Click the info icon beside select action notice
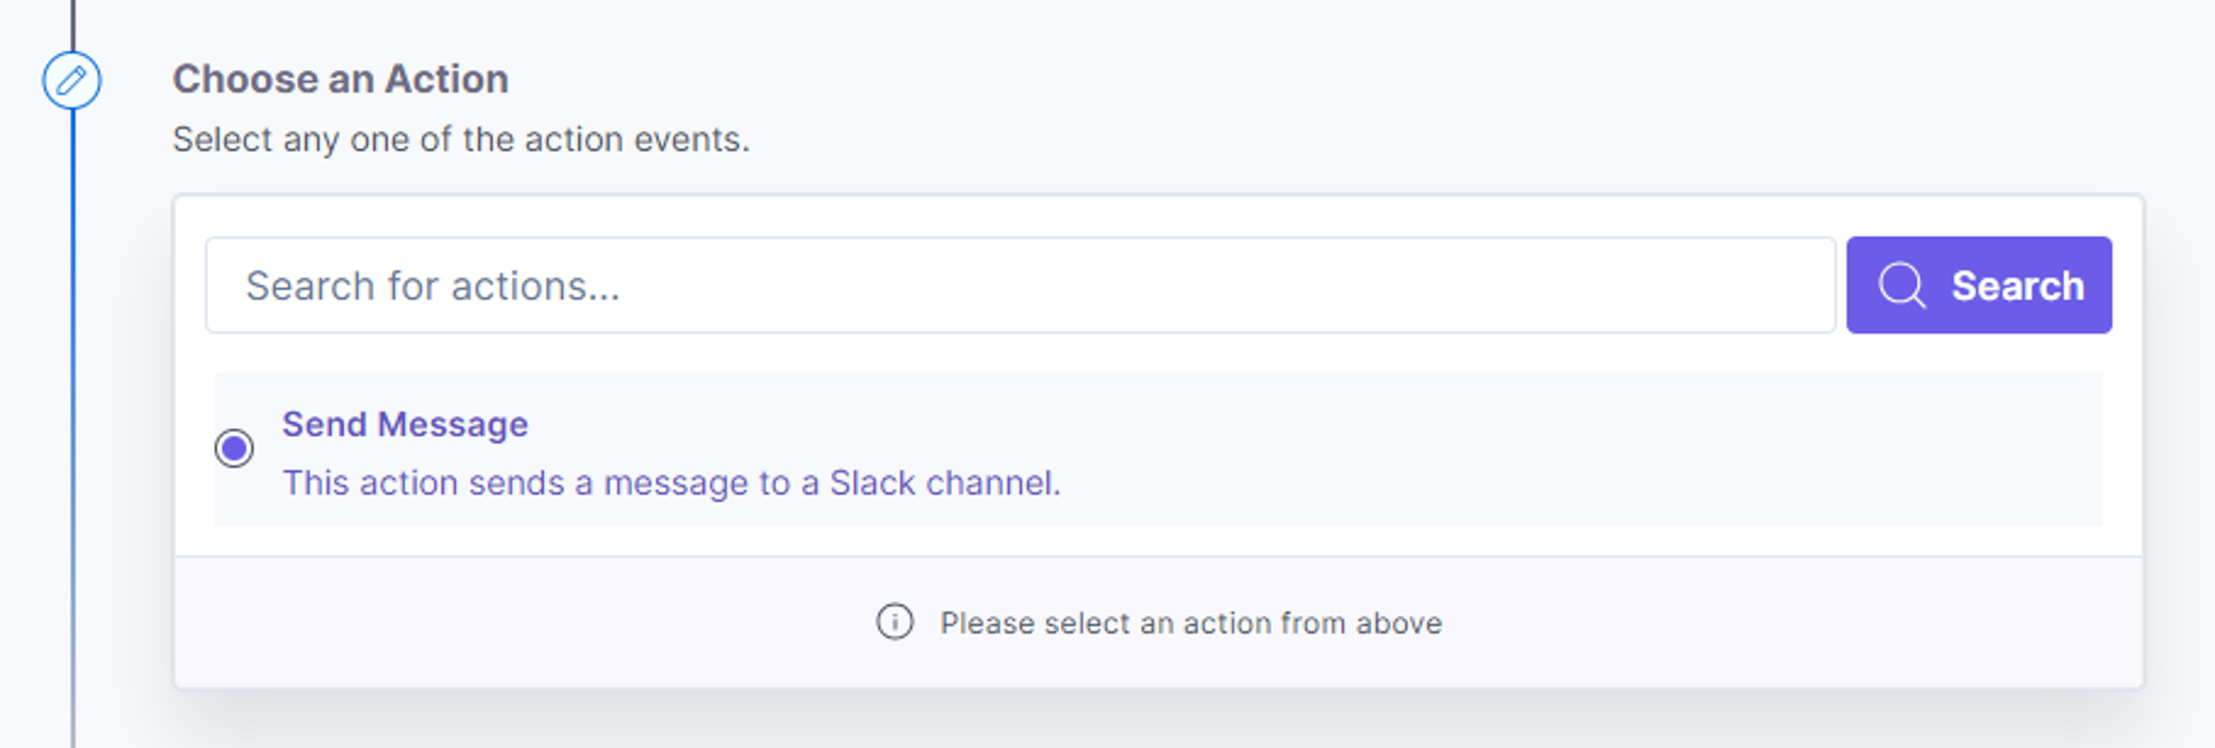This screenshot has height=748, width=2215. pyautogui.click(x=894, y=622)
